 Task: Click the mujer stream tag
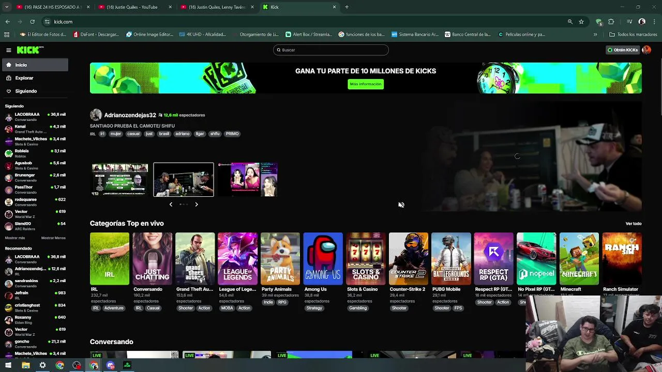(x=116, y=134)
